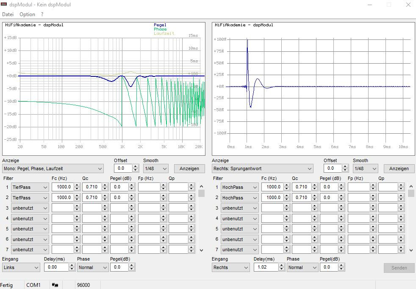Open the Datei menu
The height and width of the screenshot is (289, 416).
click(x=8, y=14)
